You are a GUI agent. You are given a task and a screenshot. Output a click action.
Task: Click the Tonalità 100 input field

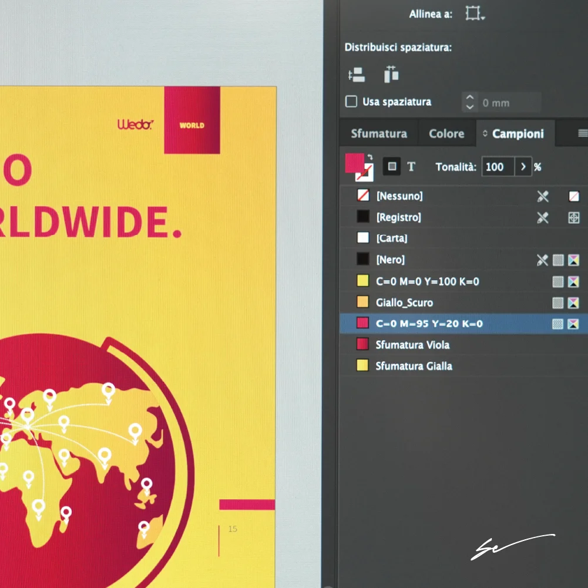click(x=498, y=166)
